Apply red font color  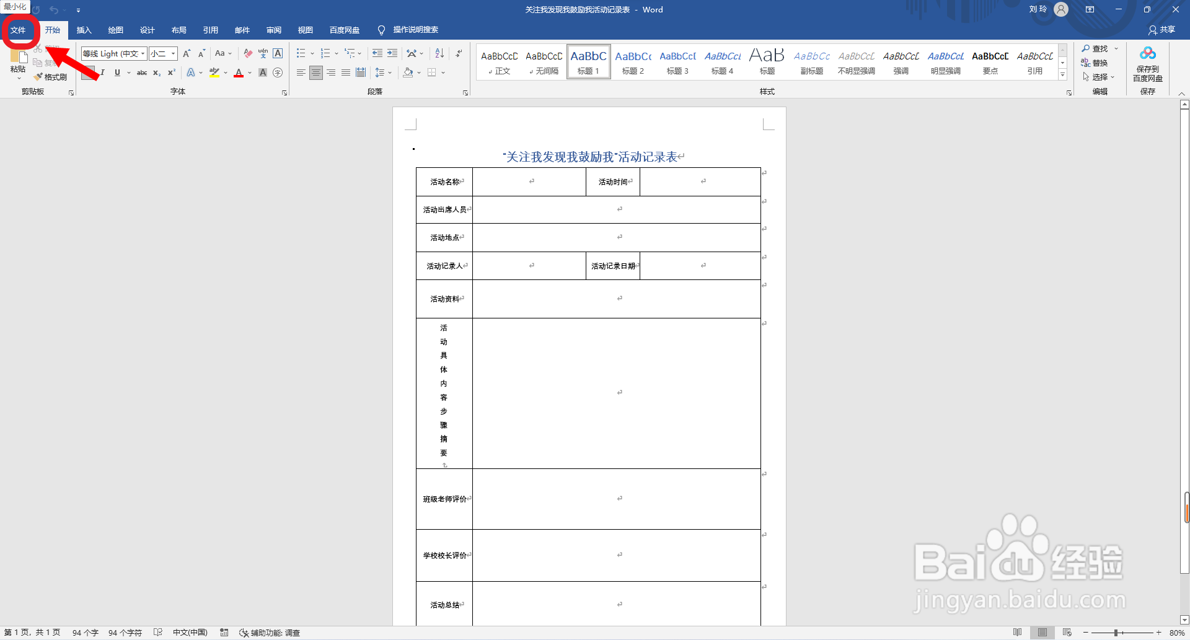click(x=239, y=72)
